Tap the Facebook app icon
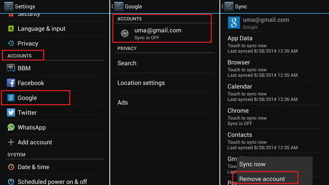 [11, 83]
